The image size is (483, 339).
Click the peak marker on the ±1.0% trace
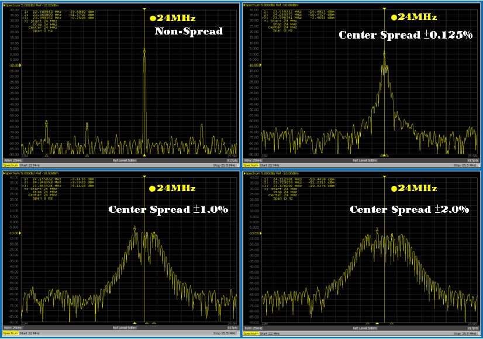click(x=134, y=228)
